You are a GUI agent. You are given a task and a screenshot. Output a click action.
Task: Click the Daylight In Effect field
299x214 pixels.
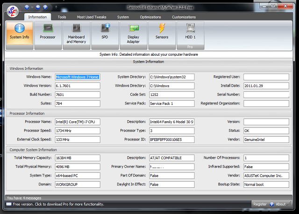click(172, 184)
